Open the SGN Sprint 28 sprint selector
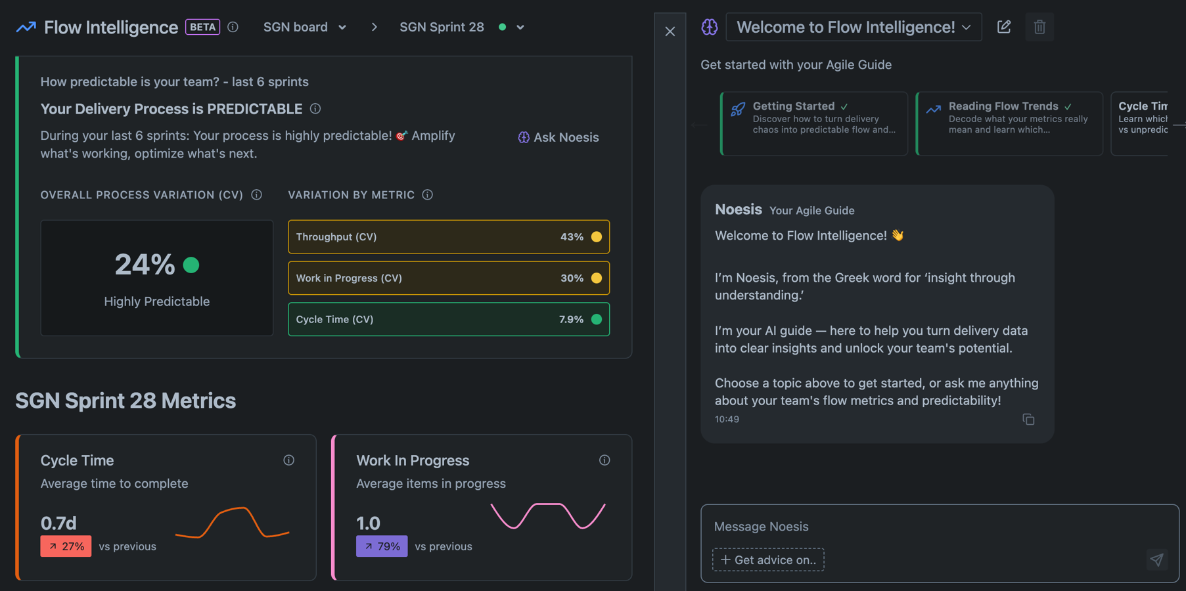1186x591 pixels. (x=461, y=27)
